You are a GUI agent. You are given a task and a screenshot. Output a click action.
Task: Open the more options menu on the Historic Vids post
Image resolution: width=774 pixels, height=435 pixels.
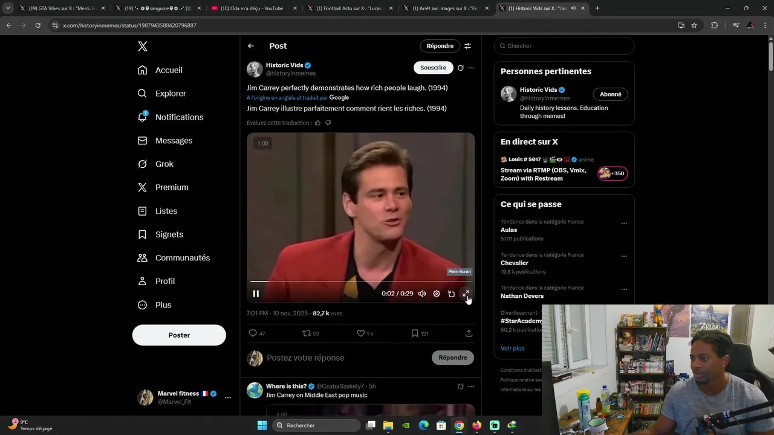471,68
